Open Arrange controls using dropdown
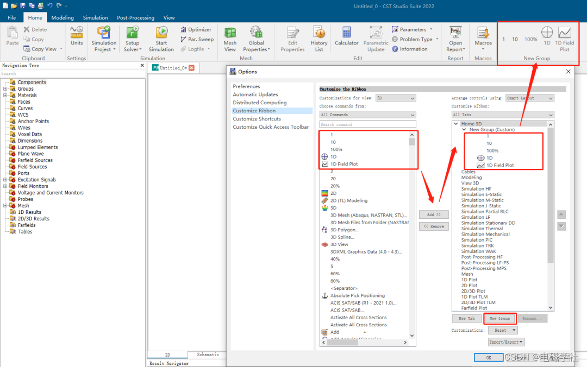This screenshot has width=587, height=367. coord(530,98)
